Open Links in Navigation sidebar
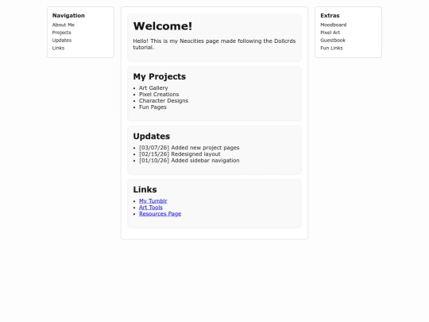The image size is (429, 322). click(x=58, y=48)
